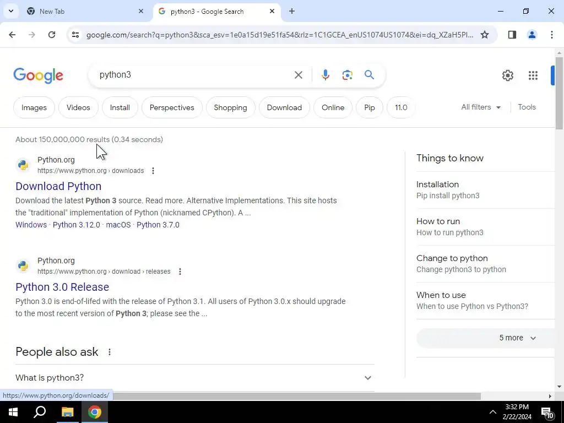Open the Python 3.0 Release link
This screenshot has height=423, width=564.
coord(62,287)
